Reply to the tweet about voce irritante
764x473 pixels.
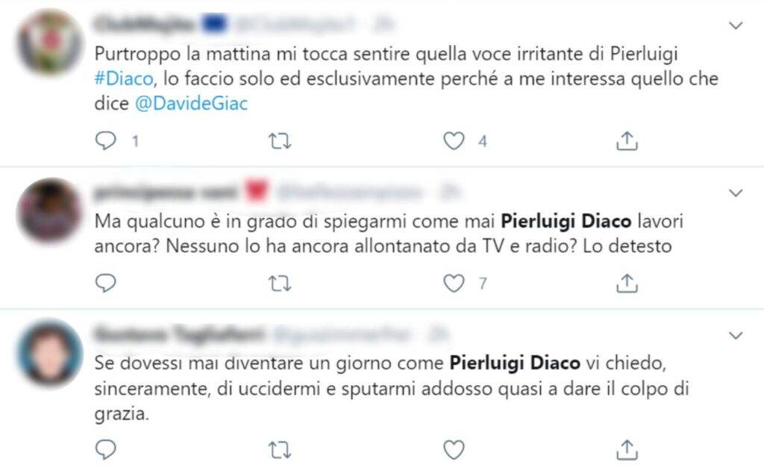click(105, 141)
